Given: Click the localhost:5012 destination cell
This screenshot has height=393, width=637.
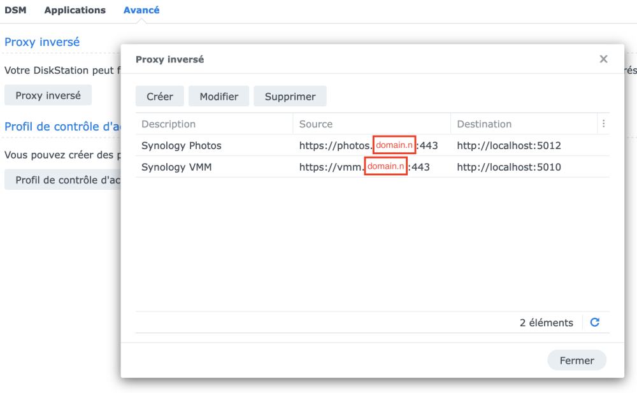Looking at the screenshot, I should pyautogui.click(x=509, y=145).
